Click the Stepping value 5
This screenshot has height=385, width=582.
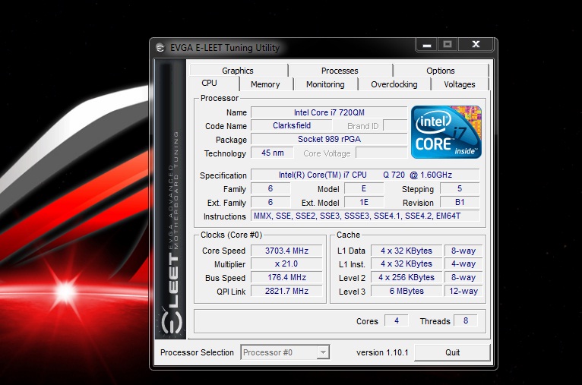click(x=460, y=188)
